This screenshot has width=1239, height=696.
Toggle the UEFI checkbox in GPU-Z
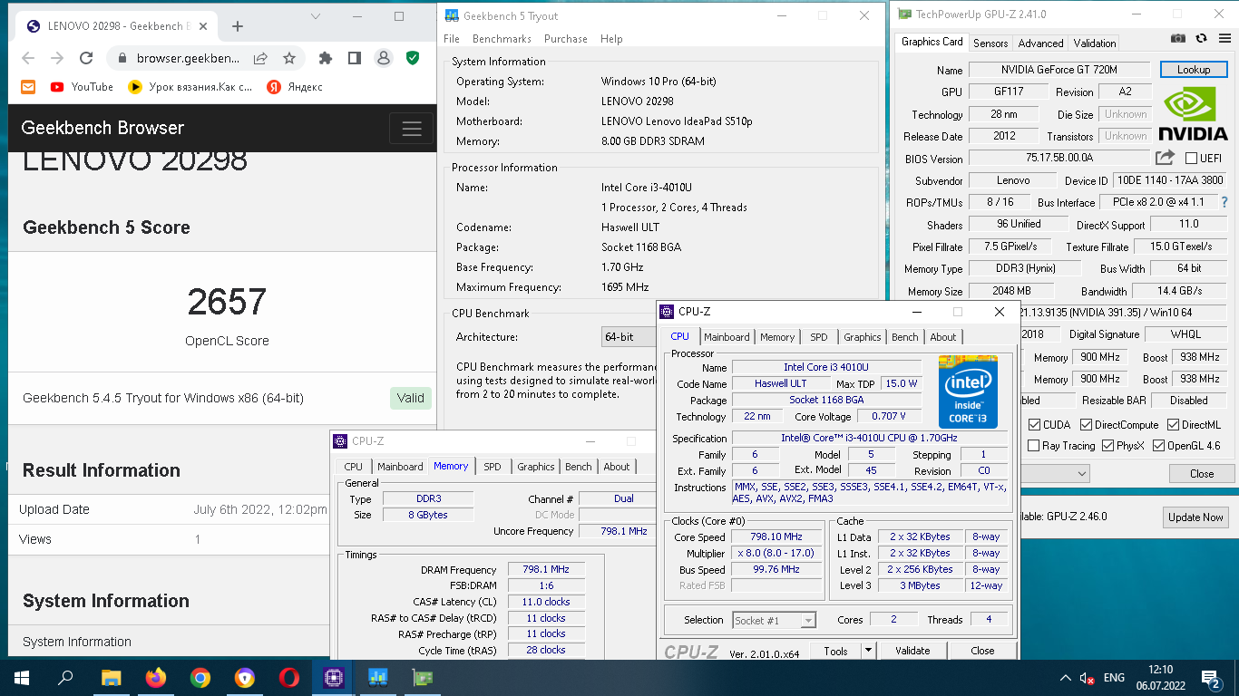point(1191,158)
